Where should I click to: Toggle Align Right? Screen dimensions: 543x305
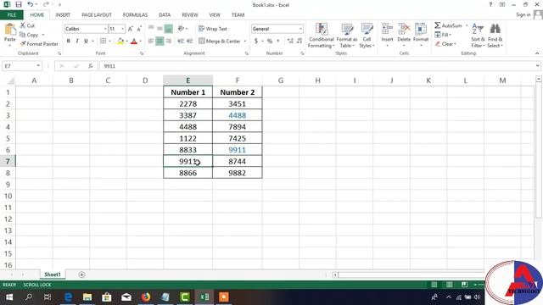[169, 41]
